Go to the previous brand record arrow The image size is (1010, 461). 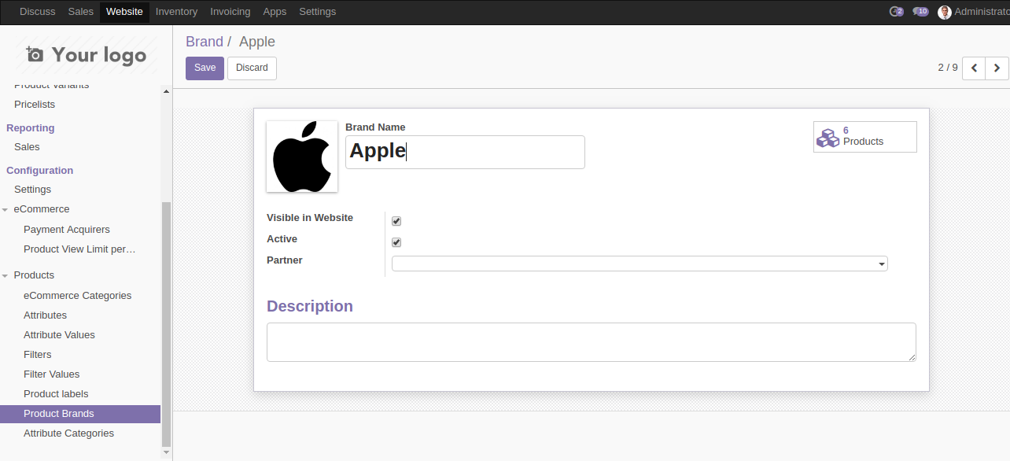click(974, 68)
